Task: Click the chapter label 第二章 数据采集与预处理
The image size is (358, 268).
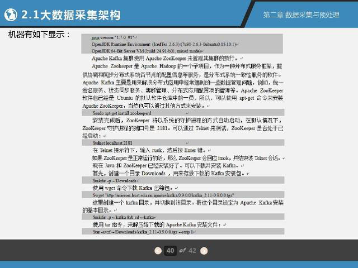Action: [300, 15]
